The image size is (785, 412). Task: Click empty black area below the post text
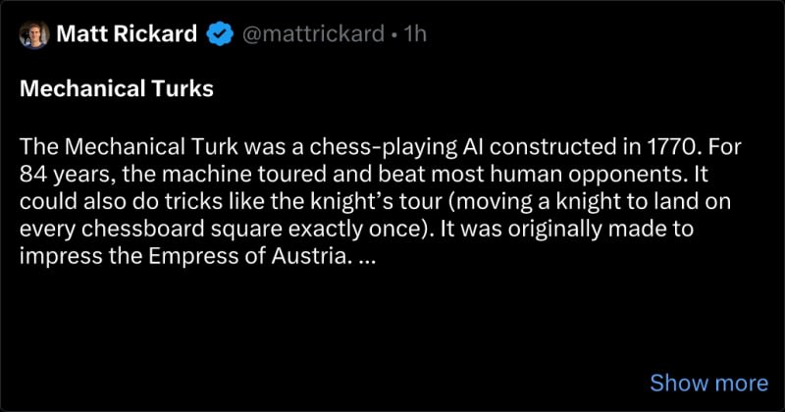[343, 334]
